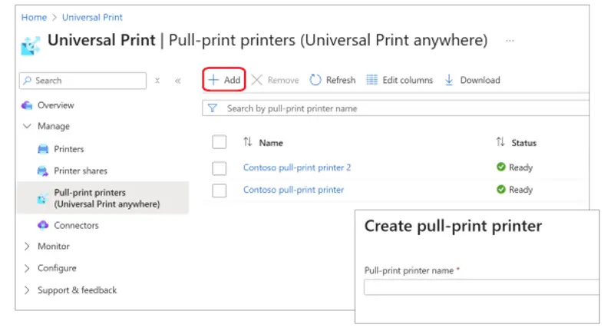Click the Printers icon in sidebar
614x328 pixels.
pos(43,149)
